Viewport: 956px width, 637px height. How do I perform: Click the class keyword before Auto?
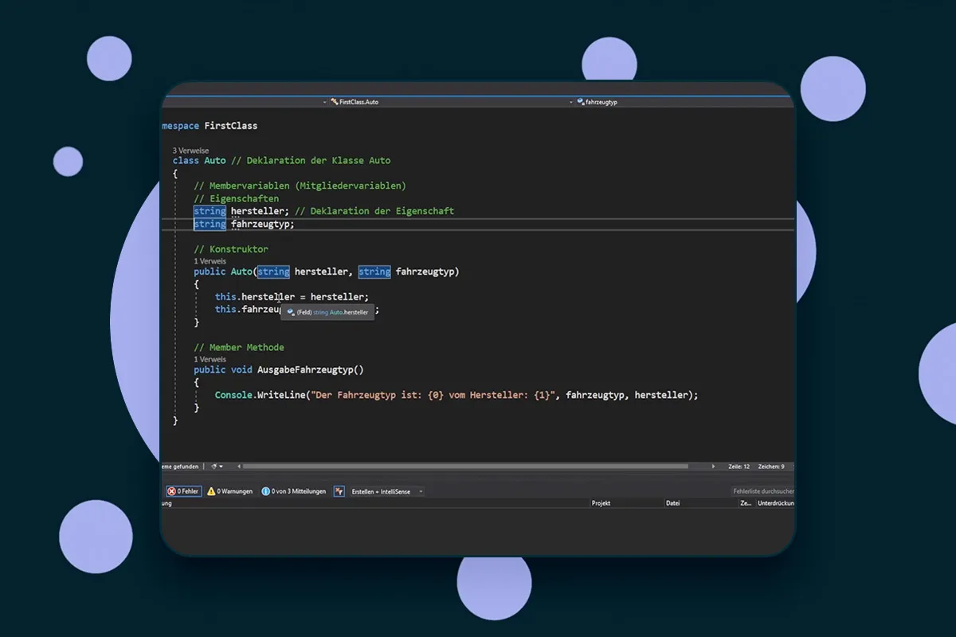[x=186, y=161]
